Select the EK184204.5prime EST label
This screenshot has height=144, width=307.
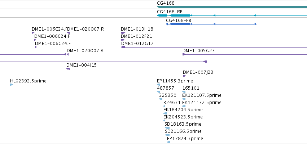click(183, 109)
